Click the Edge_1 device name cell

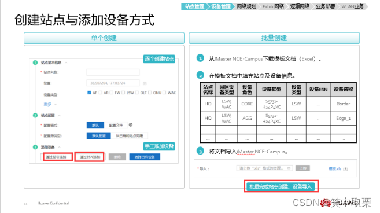[343, 118]
